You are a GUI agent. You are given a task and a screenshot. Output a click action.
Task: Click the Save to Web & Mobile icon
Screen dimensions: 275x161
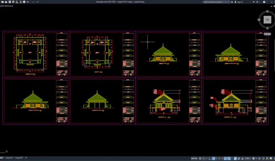click(x=21, y=2)
